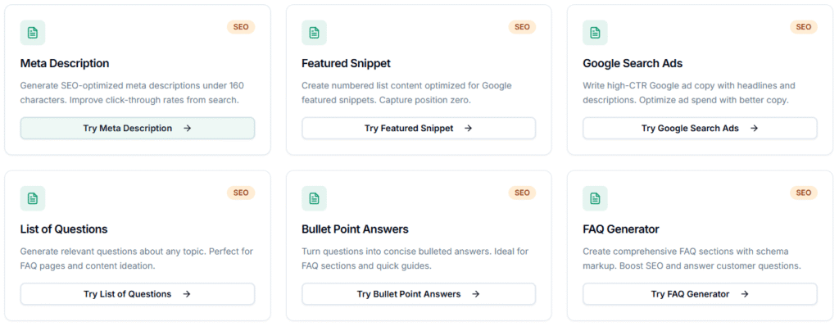Click the FAQ Generator document icon
Screen dimensions: 839x331
595,198
